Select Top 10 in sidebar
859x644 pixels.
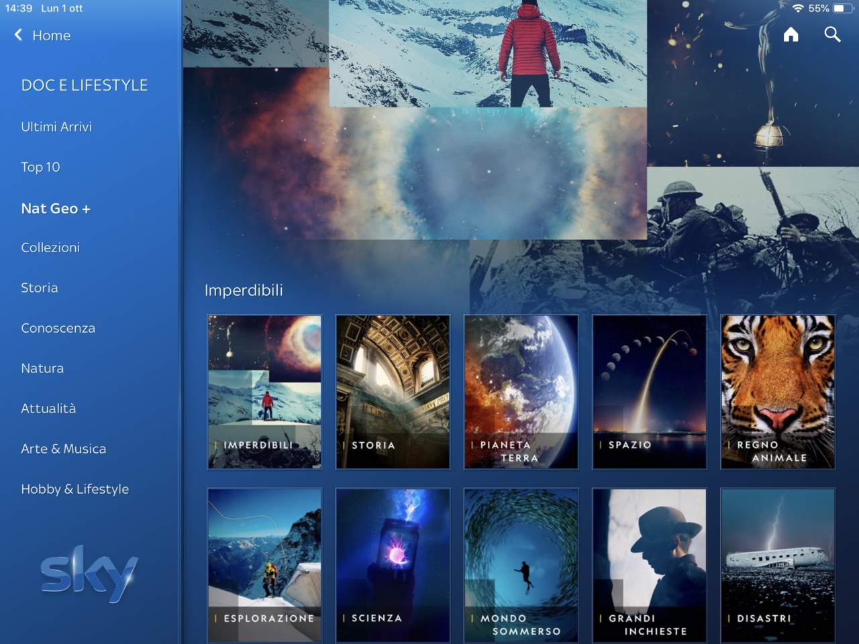coord(40,167)
